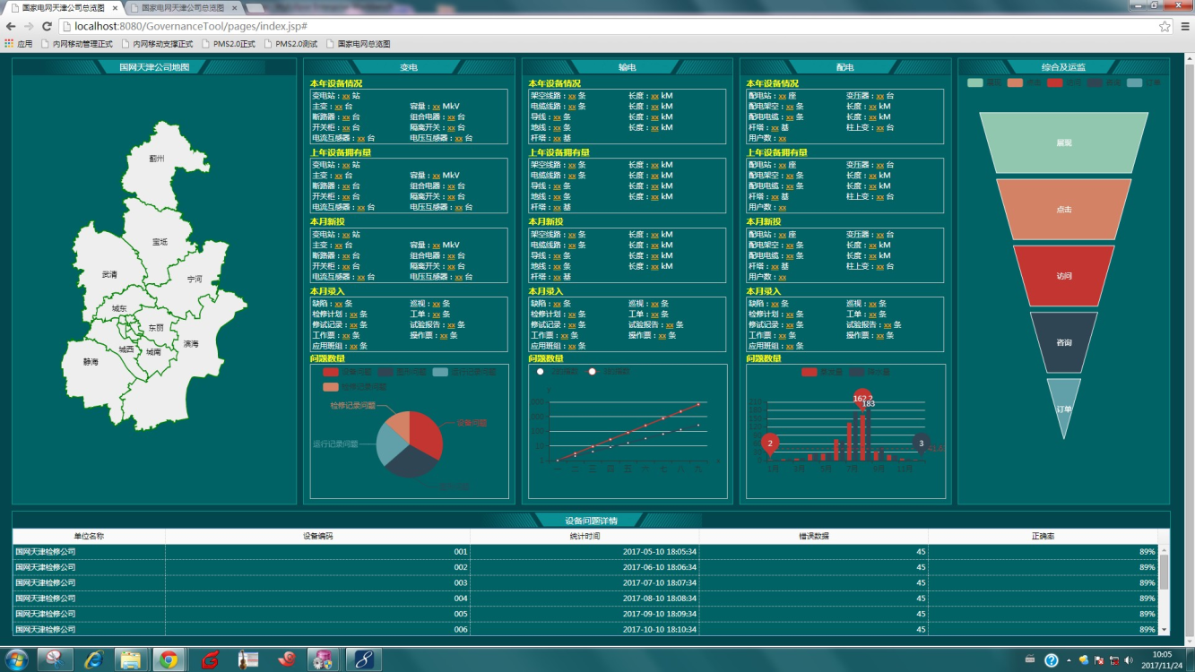The height and width of the screenshot is (672, 1195).
Task: Open Internet Explorer from the taskbar
Action: [x=93, y=660]
